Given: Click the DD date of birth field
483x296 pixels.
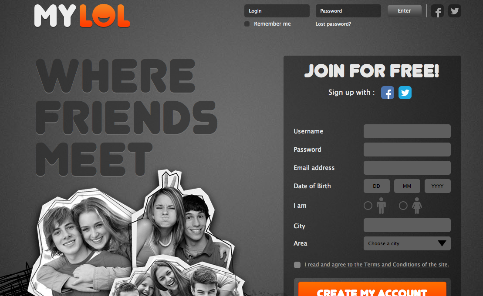Looking at the screenshot, I should 376,186.
